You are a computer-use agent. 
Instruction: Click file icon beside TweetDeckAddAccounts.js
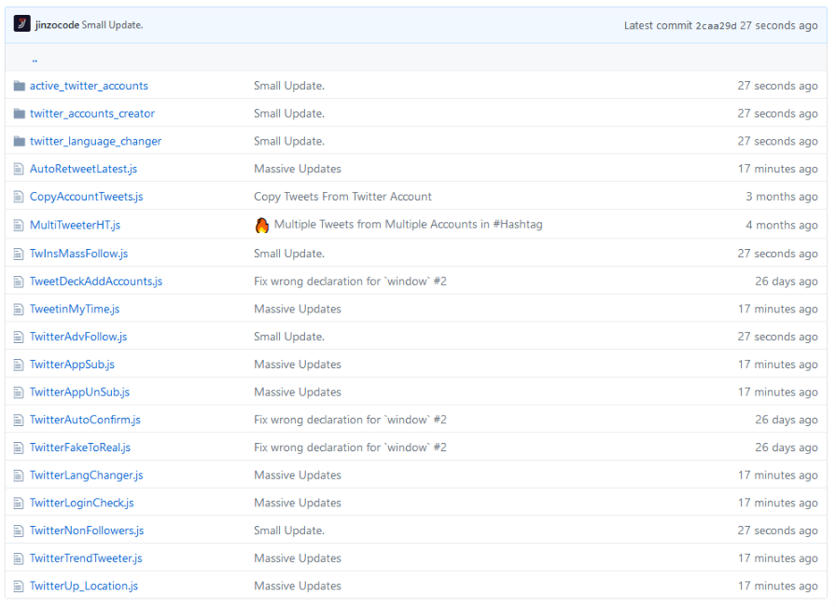coord(19,282)
